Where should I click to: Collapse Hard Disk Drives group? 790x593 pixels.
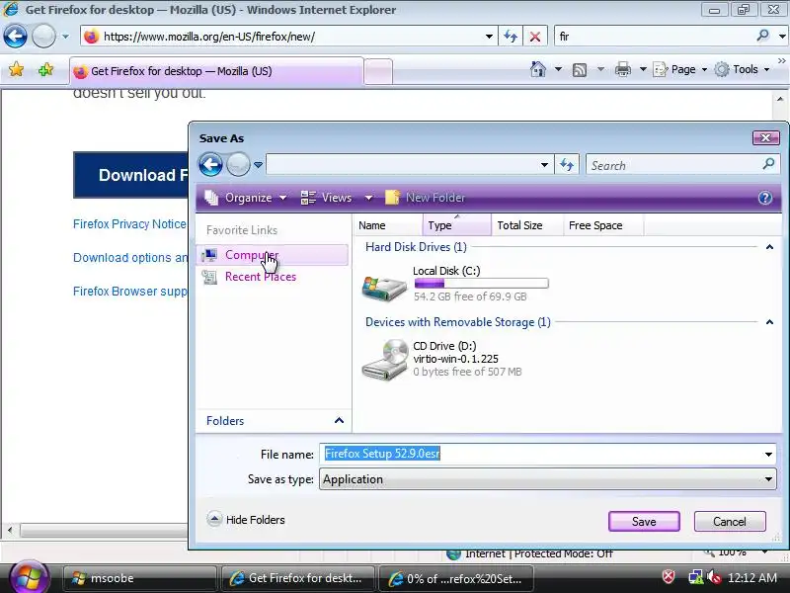[769, 247]
